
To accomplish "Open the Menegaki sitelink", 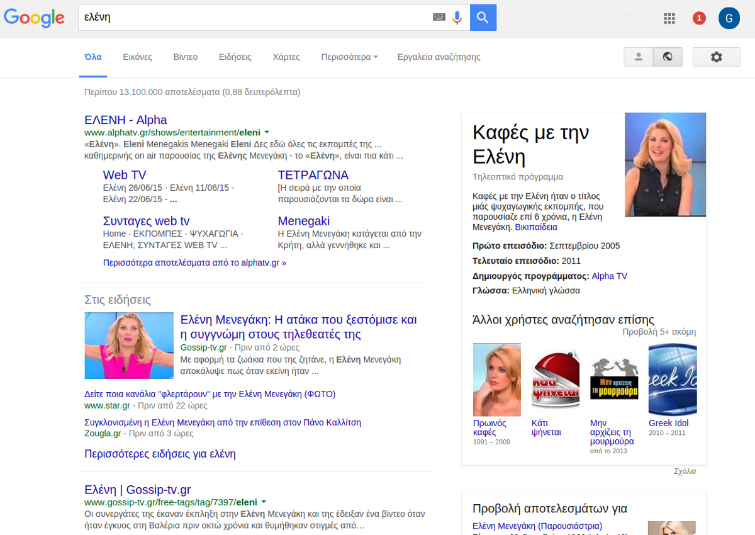I will [x=304, y=221].
